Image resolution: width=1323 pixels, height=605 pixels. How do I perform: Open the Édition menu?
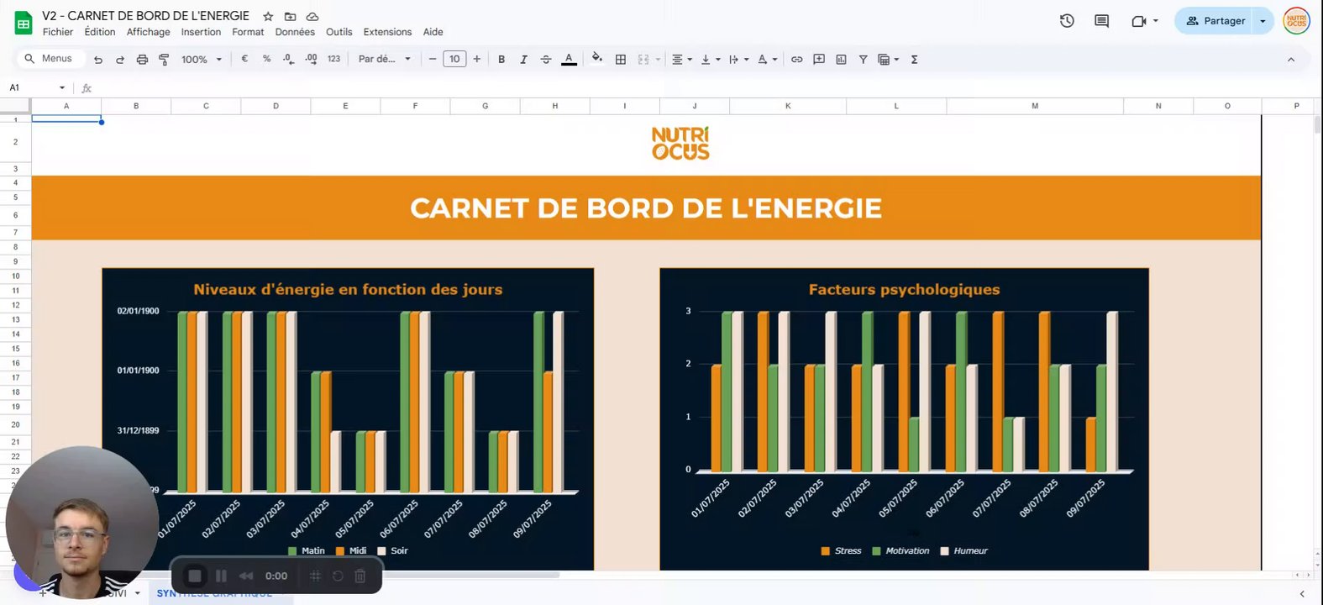pyautogui.click(x=100, y=32)
